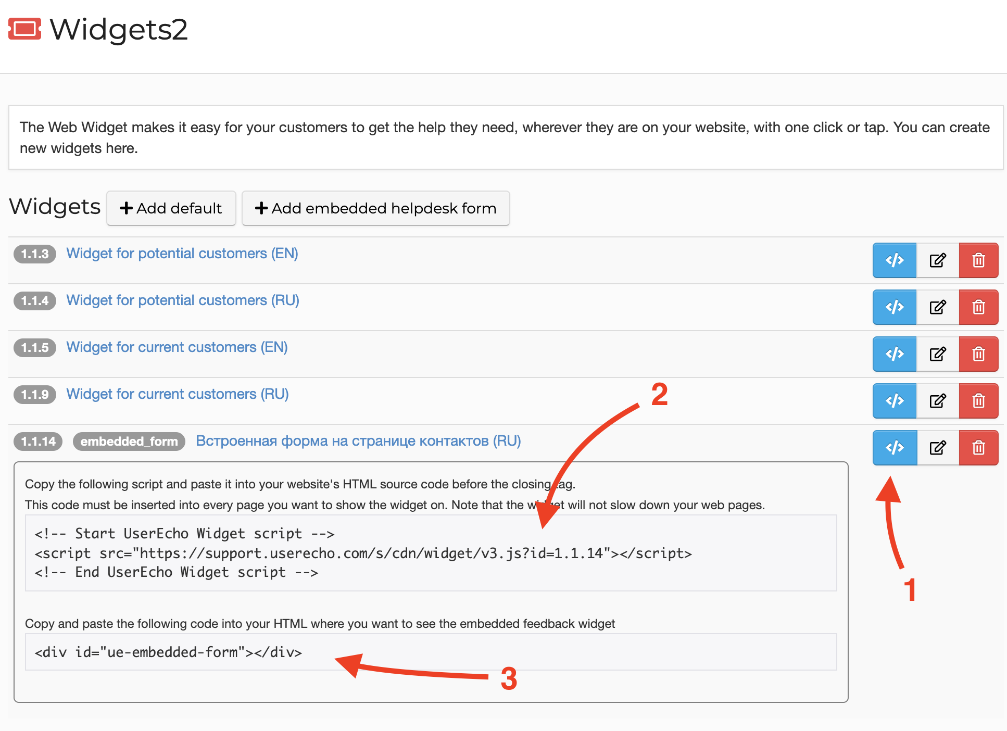Click the 'Copy the following script' instruction
The height and width of the screenshot is (731, 1007).
300,484
